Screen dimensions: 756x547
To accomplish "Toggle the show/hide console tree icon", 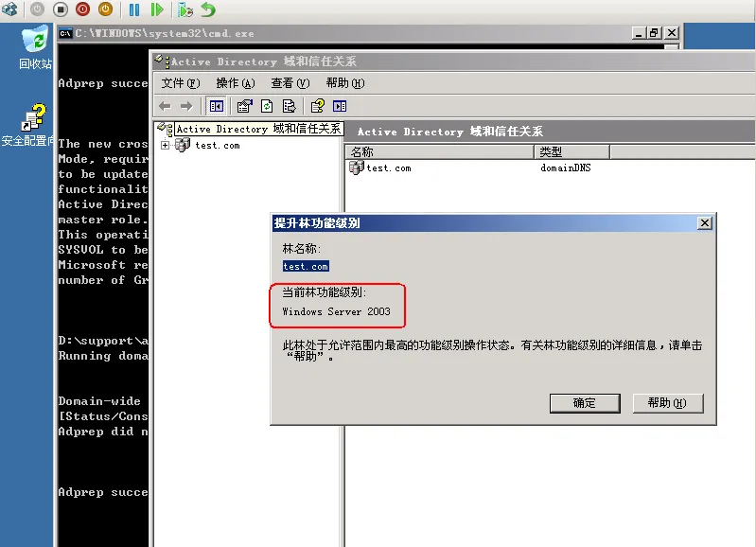I will [x=217, y=106].
